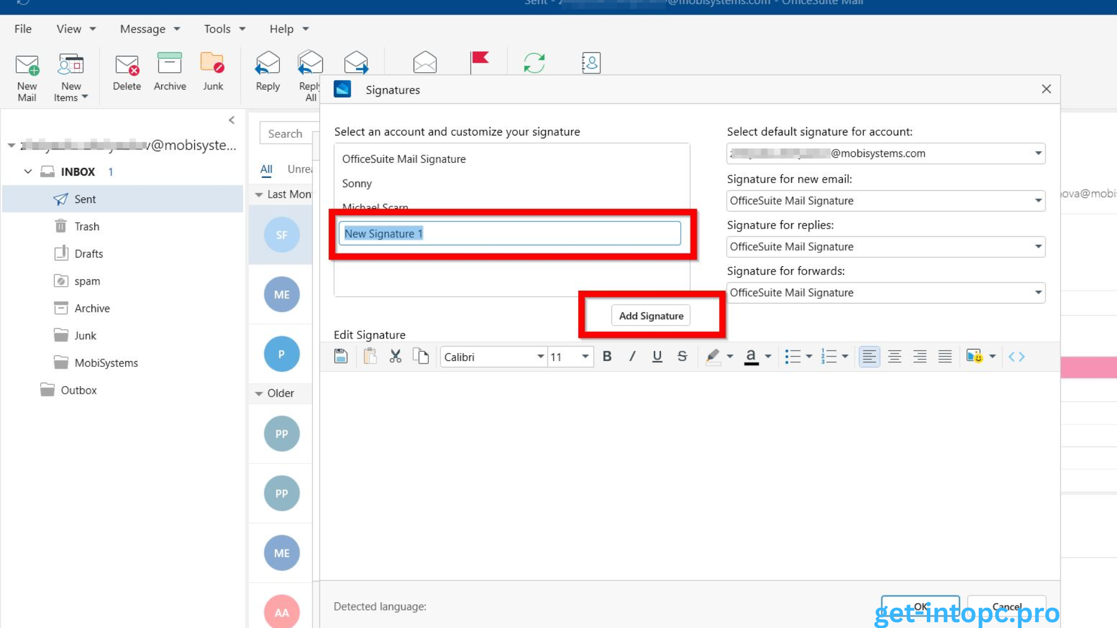This screenshot has width=1117, height=628.
Task: Copy text in signature editor
Action: pyautogui.click(x=421, y=356)
